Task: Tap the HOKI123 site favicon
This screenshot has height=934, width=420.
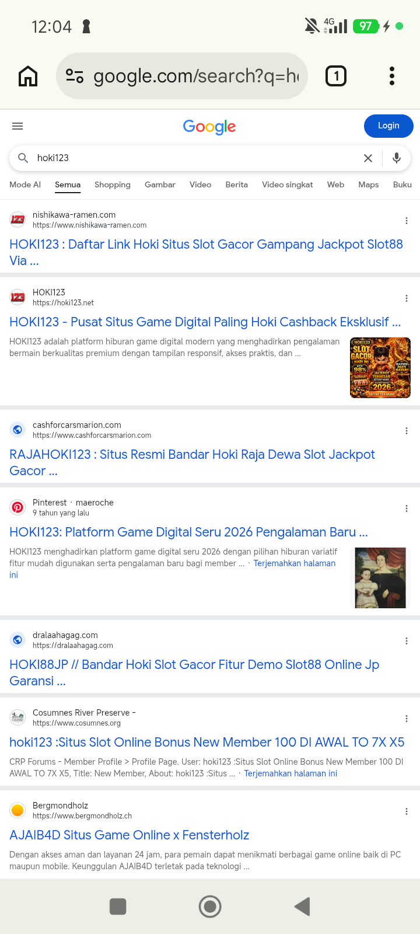Action: click(17, 297)
